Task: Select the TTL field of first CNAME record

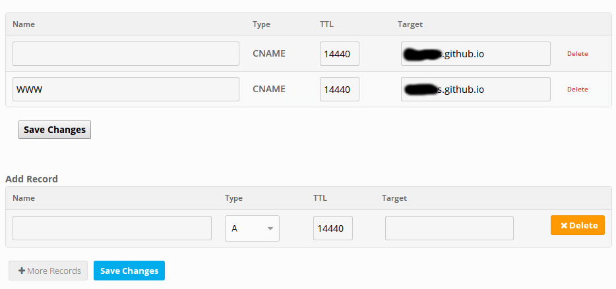Action: coord(340,54)
